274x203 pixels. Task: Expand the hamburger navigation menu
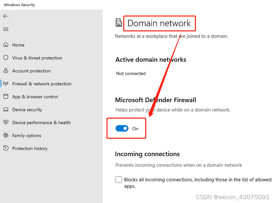click(x=6, y=29)
